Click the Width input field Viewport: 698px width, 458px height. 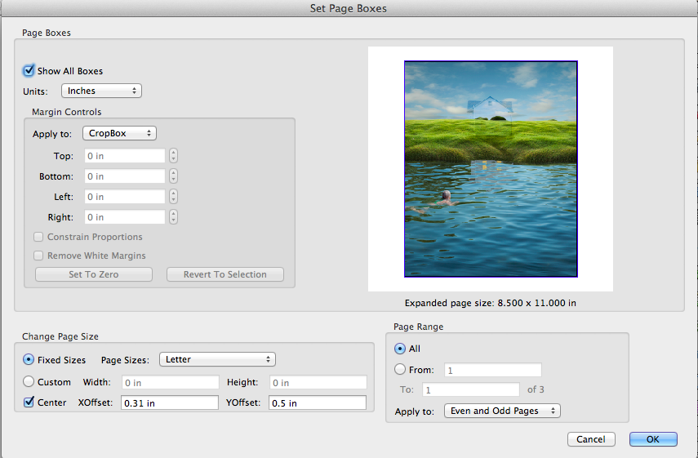tap(171, 382)
